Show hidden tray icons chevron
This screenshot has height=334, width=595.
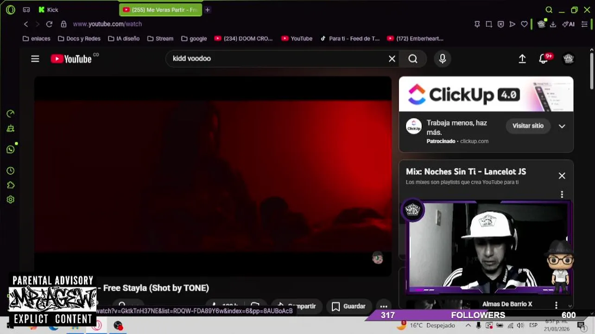tap(468, 326)
